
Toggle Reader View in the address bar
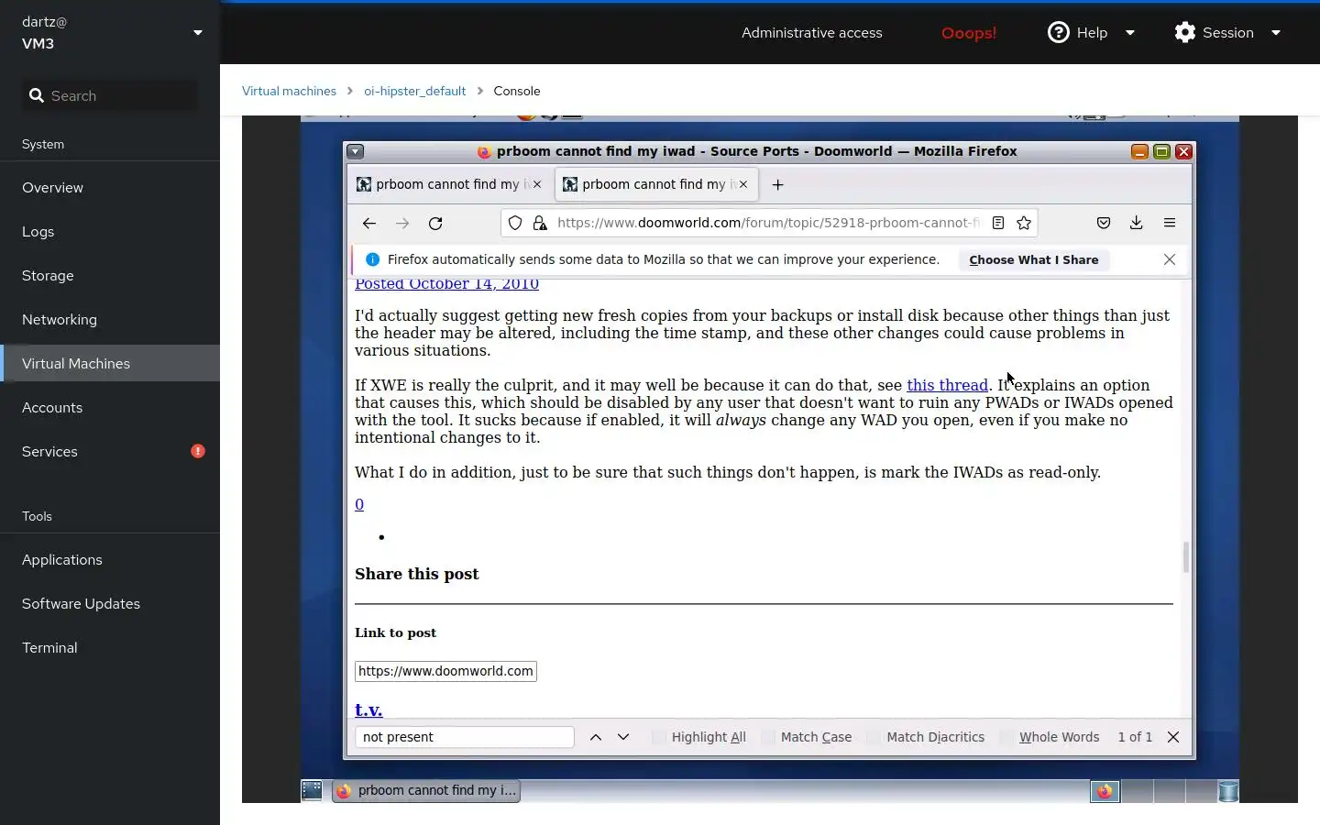998,223
